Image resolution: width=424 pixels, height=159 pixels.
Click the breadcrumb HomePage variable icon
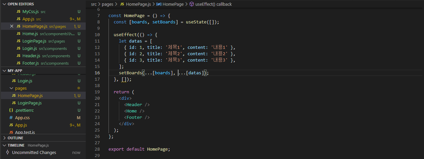coord(159,4)
